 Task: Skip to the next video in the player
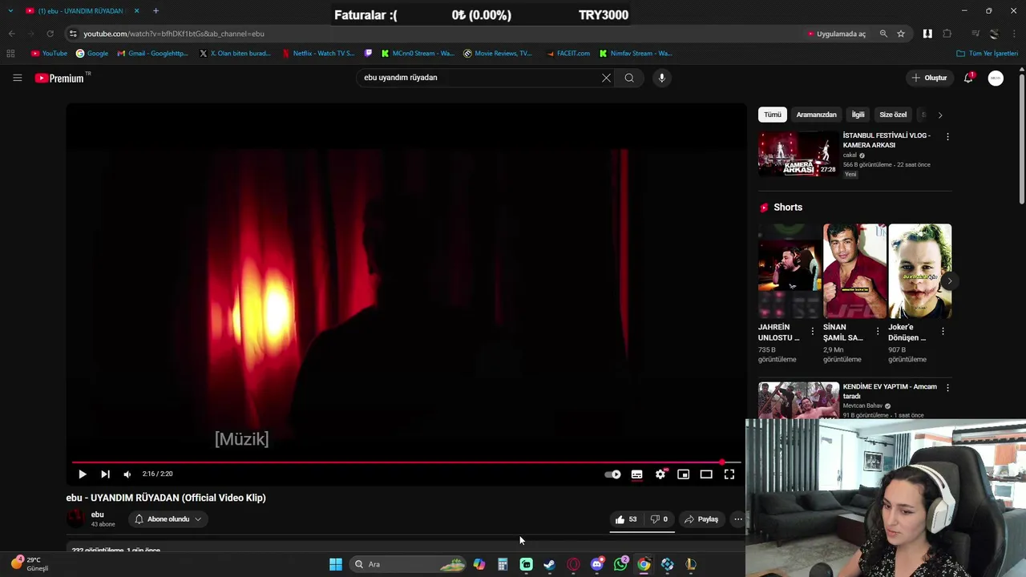pyautogui.click(x=105, y=474)
